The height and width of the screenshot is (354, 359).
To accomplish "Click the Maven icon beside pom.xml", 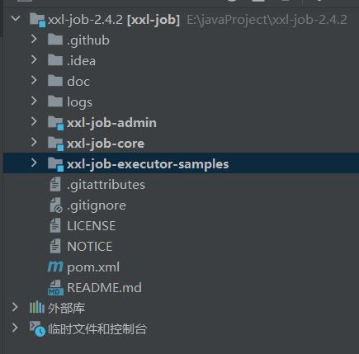I will coord(55,267).
